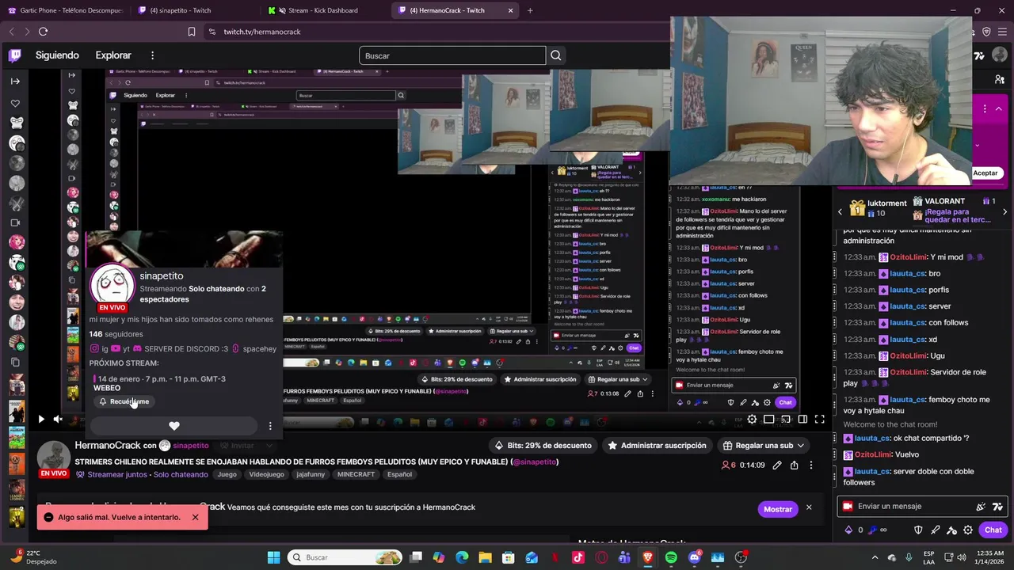
Task: Bookmark this page icon in address bar
Action: 192,32
